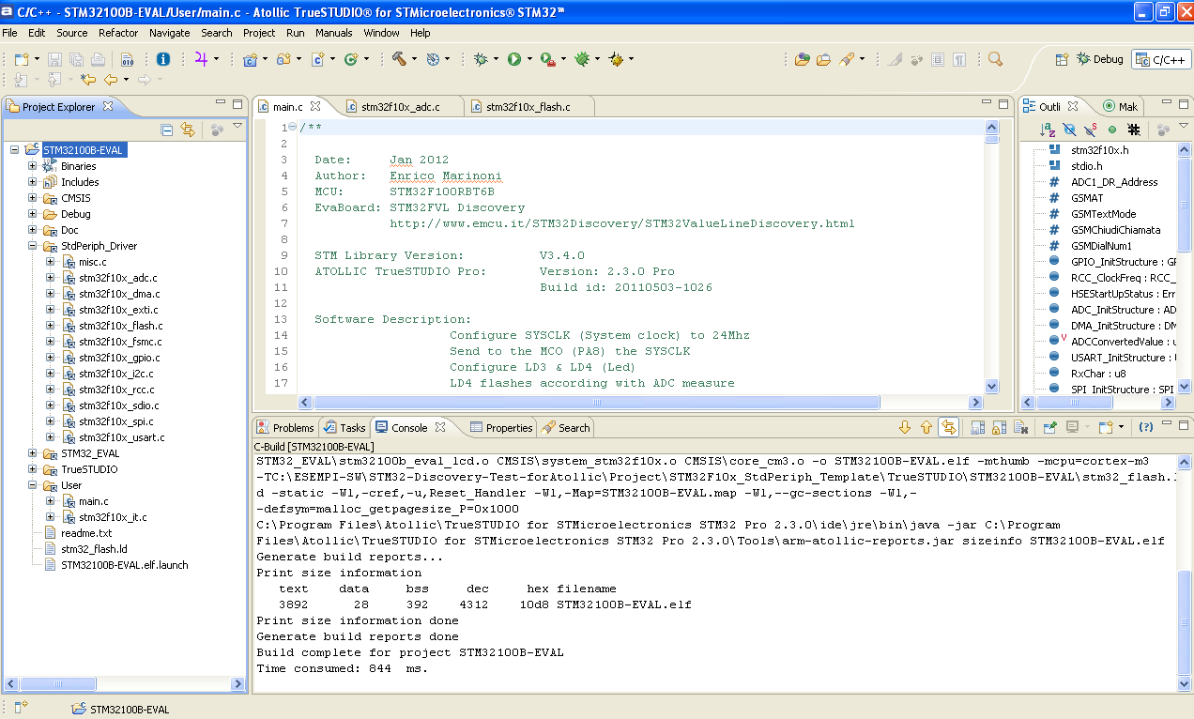The width and height of the screenshot is (1194, 719).
Task: Click the Pin Console icon
Action: tap(1050, 427)
